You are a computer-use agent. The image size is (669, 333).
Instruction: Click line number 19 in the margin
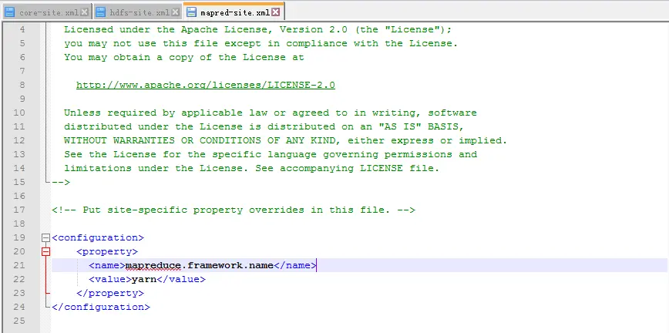pyautogui.click(x=19, y=237)
